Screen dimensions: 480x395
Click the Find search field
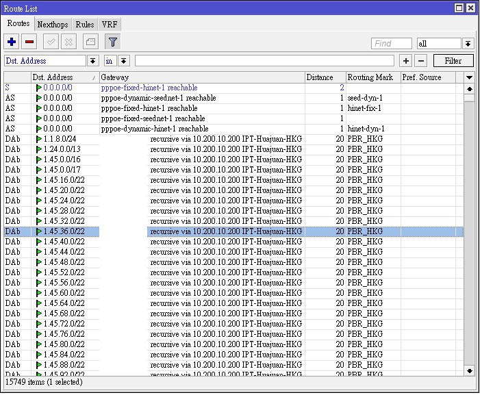click(392, 44)
